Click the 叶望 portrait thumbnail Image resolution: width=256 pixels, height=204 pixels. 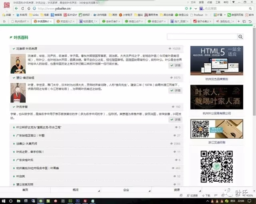pyautogui.click(x=18, y=93)
